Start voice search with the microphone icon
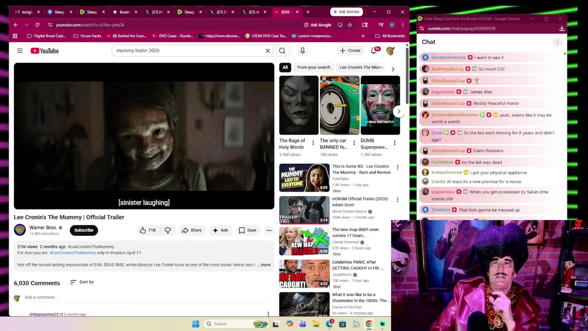 [x=302, y=51]
